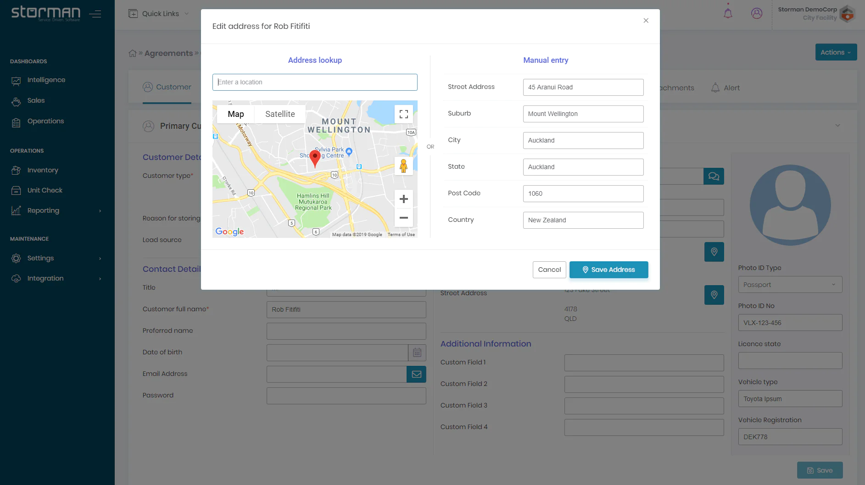Expand the Quick Links menu
This screenshot has width=865, height=485.
[x=158, y=14]
